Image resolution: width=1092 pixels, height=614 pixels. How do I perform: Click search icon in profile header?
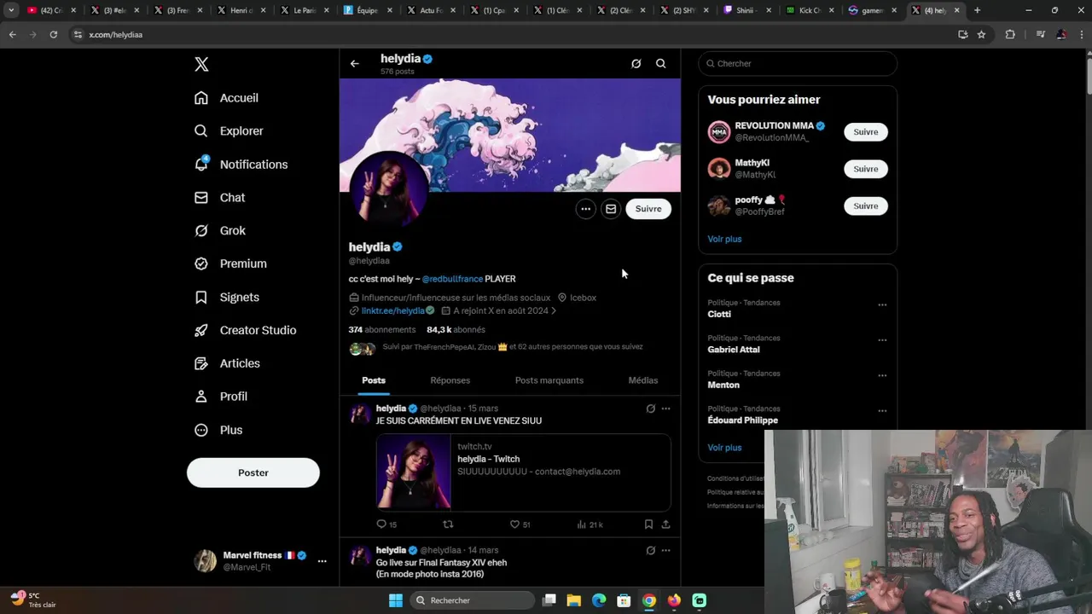660,64
